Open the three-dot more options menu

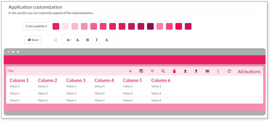[218, 71]
